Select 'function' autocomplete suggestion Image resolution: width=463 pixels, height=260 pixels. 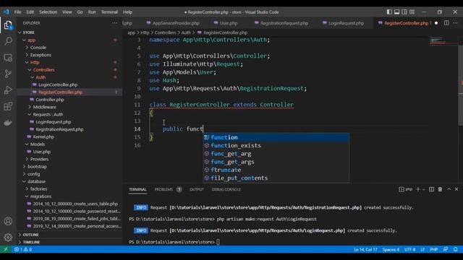click(276, 137)
